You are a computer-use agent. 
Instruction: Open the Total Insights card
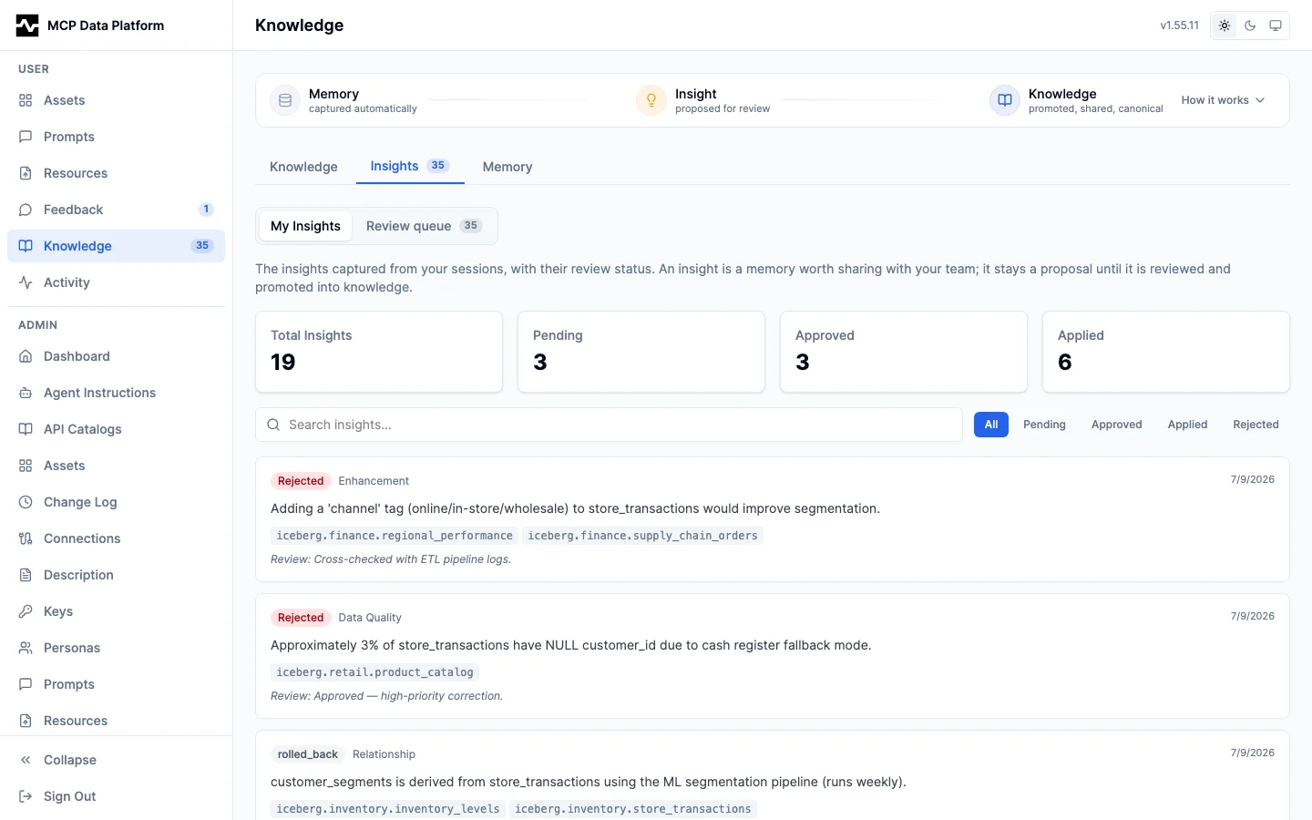click(379, 352)
